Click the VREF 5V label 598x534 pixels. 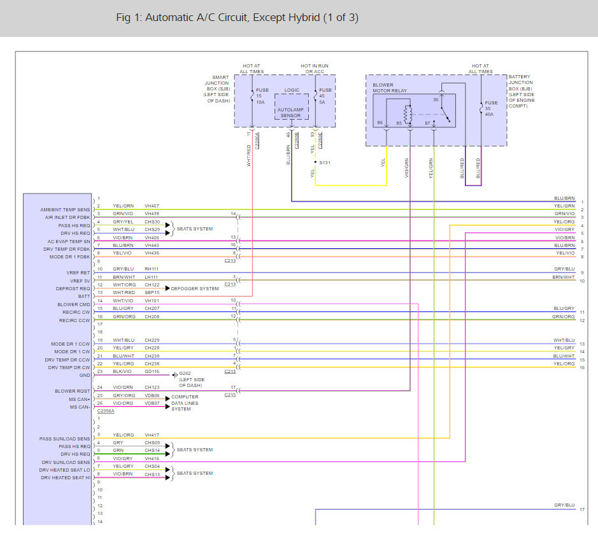pos(80,281)
